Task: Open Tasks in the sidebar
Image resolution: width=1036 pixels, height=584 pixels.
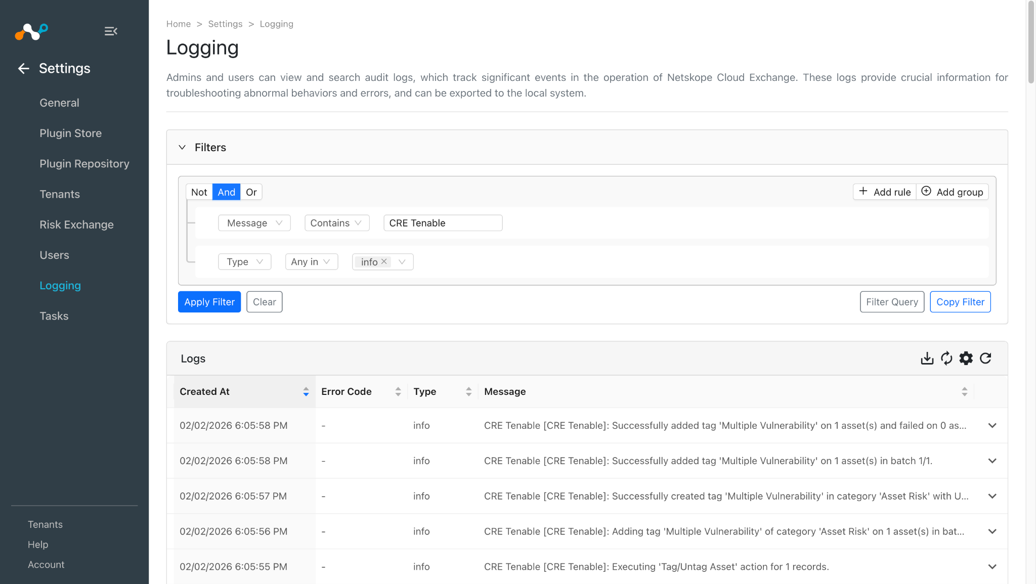Action: pyautogui.click(x=54, y=316)
